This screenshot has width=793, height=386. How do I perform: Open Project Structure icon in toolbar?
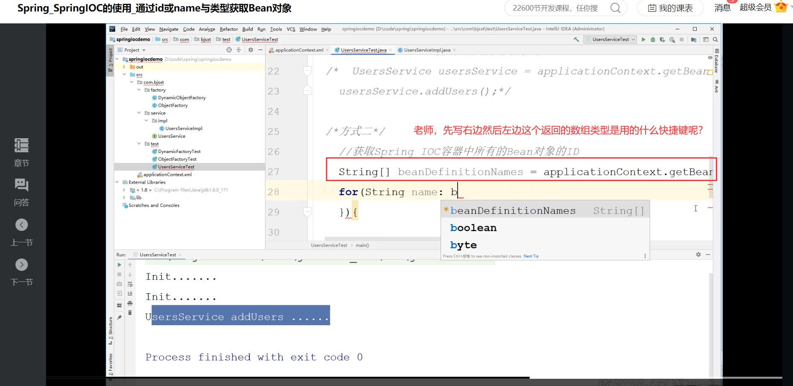point(694,40)
